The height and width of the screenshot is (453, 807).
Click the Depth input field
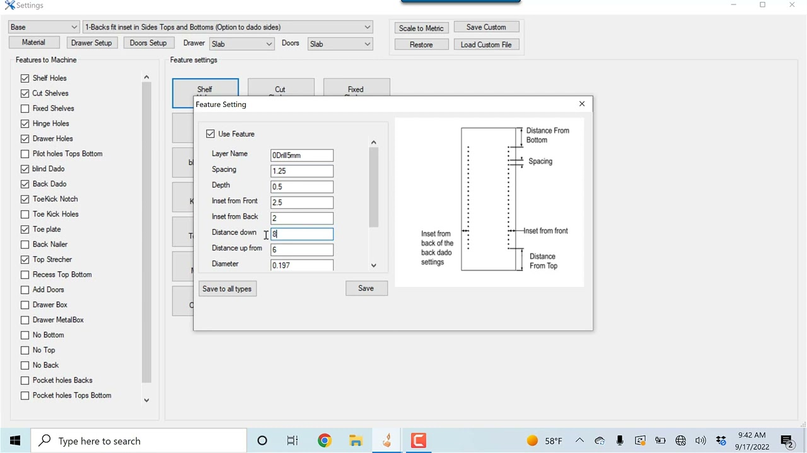[302, 187]
